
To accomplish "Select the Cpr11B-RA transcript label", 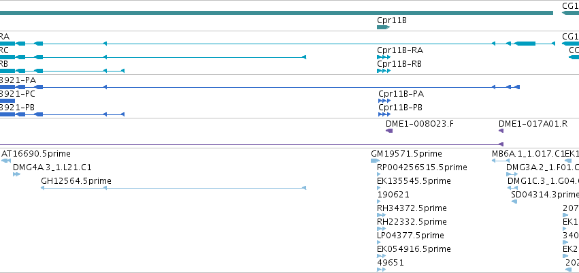I will [x=400, y=50].
